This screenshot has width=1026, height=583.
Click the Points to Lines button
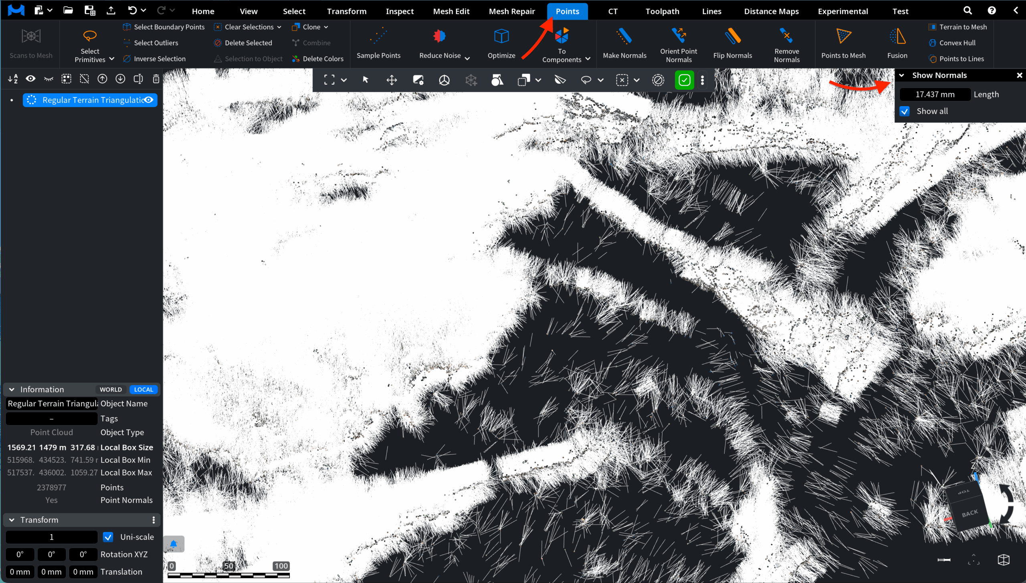(x=956, y=59)
